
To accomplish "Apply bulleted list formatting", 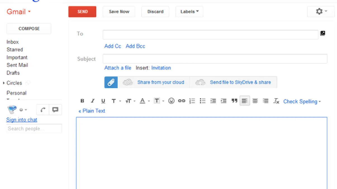I will pos(203,101).
